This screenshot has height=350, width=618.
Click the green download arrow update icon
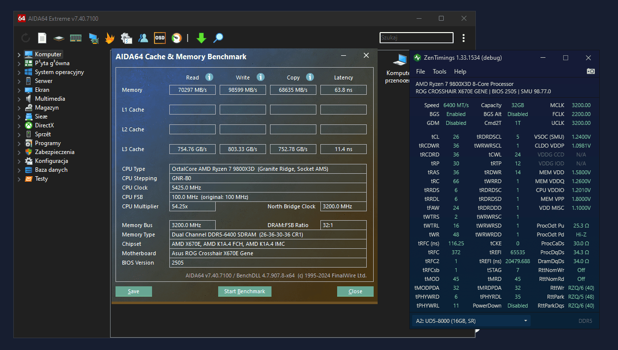pos(201,38)
